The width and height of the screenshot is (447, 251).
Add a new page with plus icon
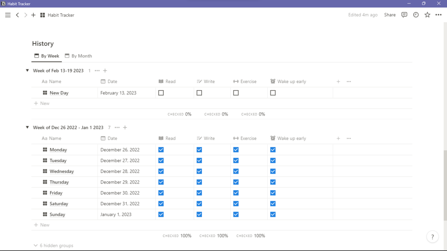[33, 15]
